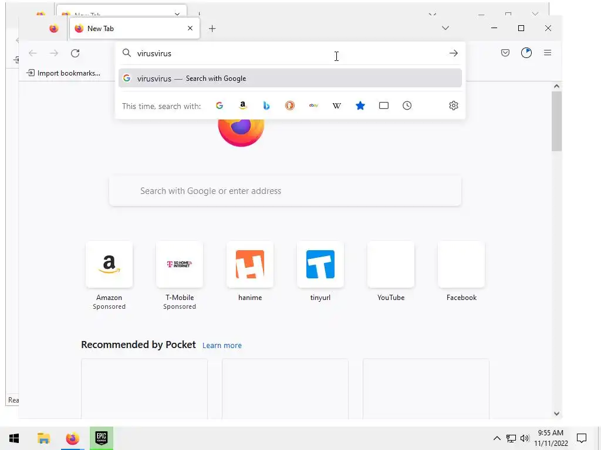Click the vertical scrollbar thumb
Screen dimensions: 601x450
(x=556, y=121)
